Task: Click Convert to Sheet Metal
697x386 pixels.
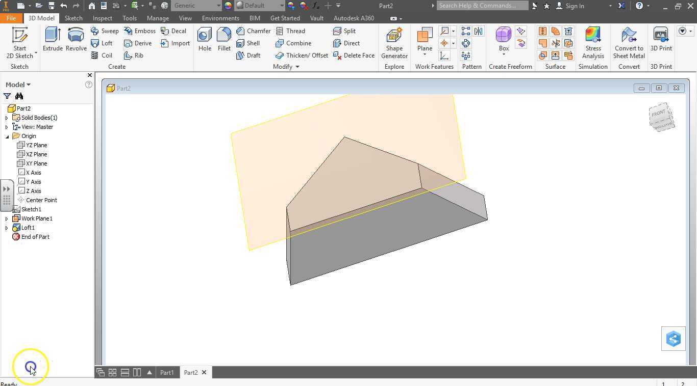Action: [629, 43]
